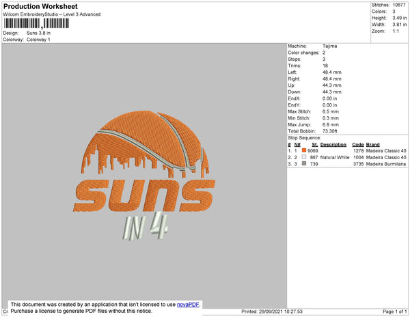Click the Natural White description text
Screen dimensions: 410x317
pos(335,157)
